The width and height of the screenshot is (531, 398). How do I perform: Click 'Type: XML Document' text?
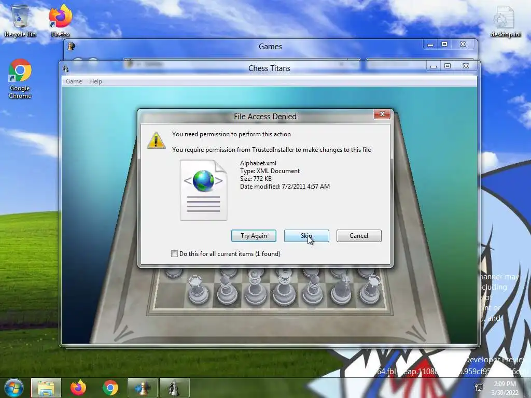[x=270, y=171]
